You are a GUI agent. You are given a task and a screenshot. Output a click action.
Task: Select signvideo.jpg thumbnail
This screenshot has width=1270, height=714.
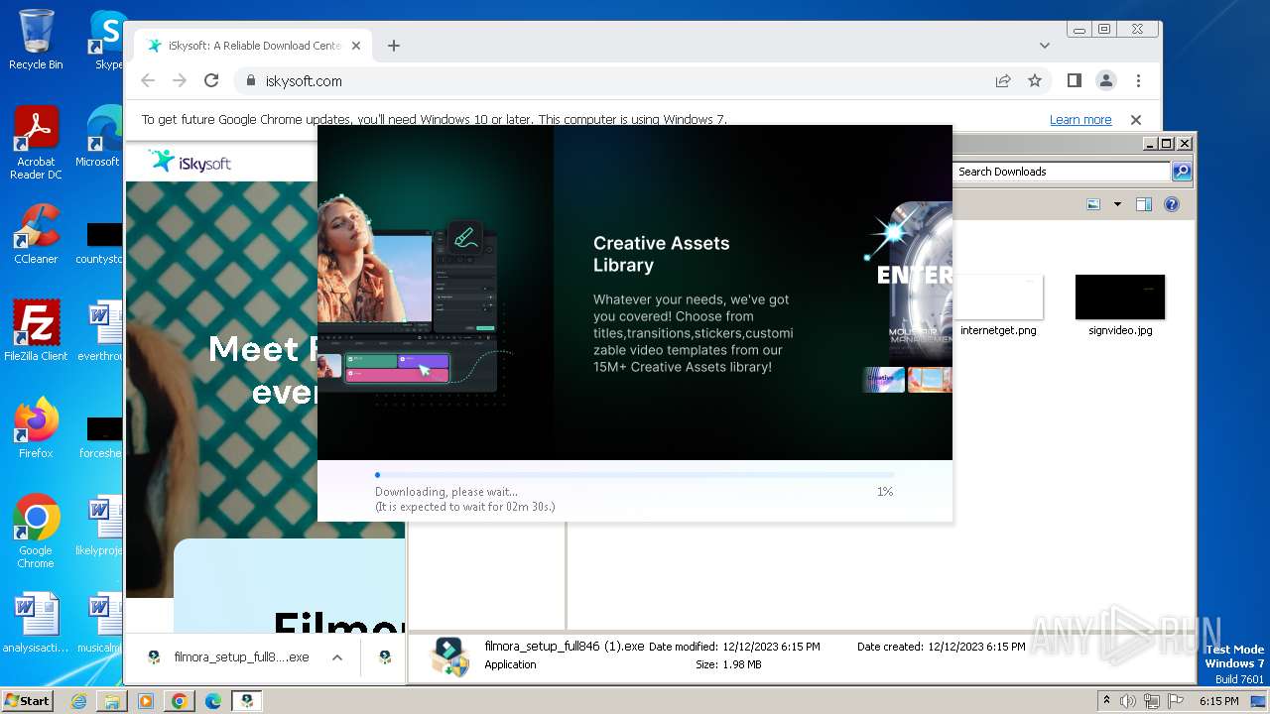1120,297
